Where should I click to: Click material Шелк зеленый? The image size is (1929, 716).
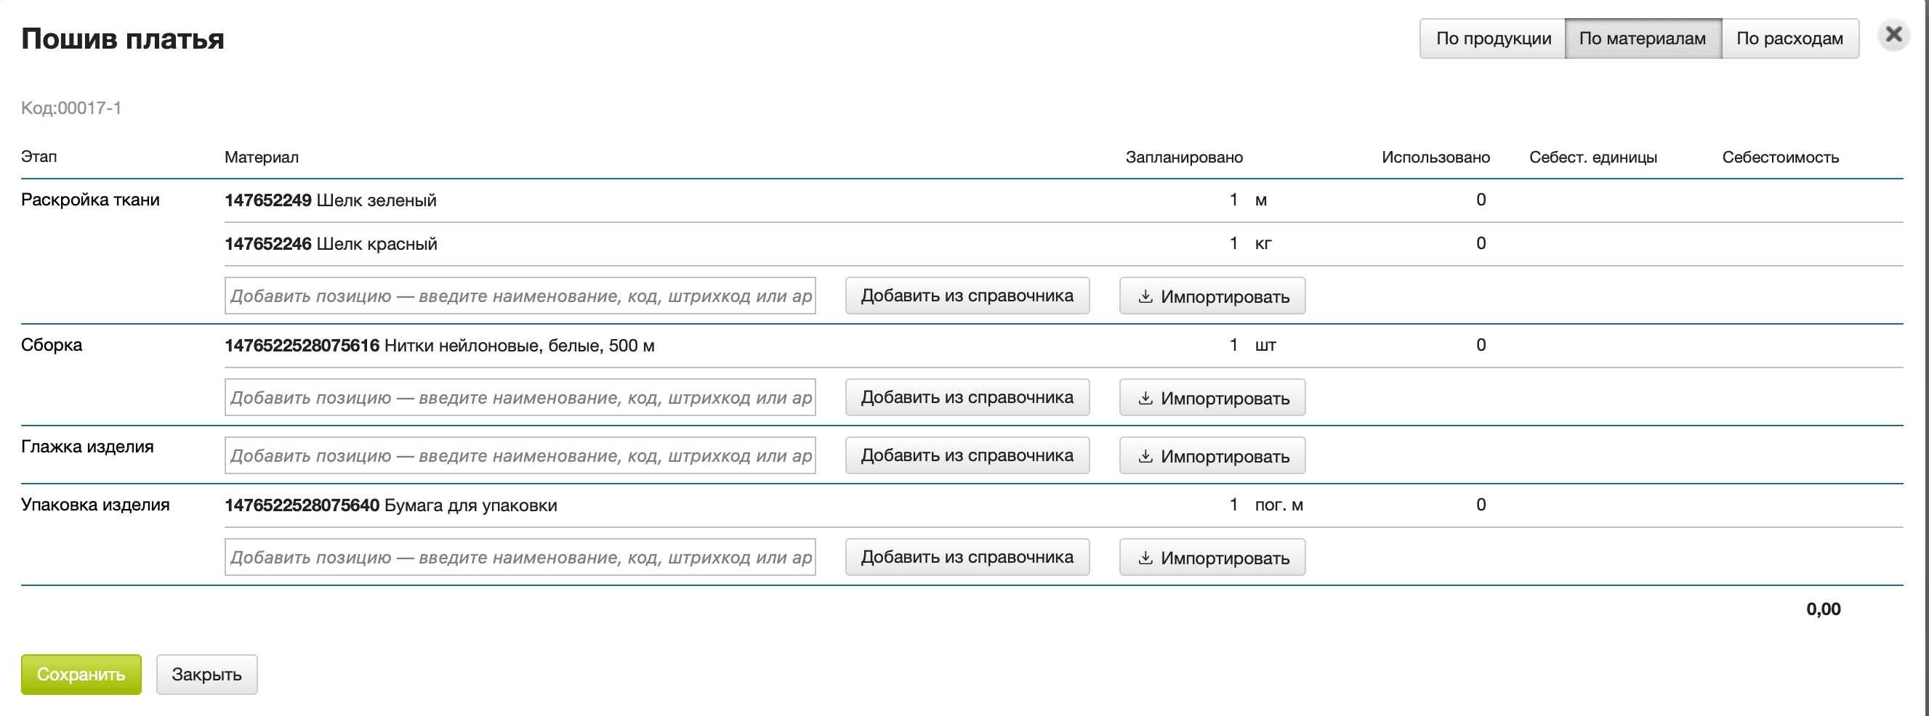[331, 200]
